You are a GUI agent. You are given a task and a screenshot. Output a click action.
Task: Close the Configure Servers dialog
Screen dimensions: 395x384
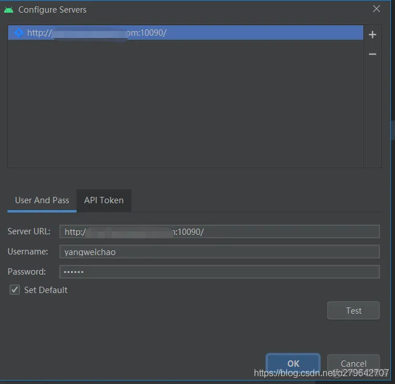[x=377, y=9]
